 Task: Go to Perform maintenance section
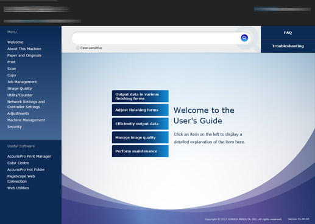coord(140,151)
